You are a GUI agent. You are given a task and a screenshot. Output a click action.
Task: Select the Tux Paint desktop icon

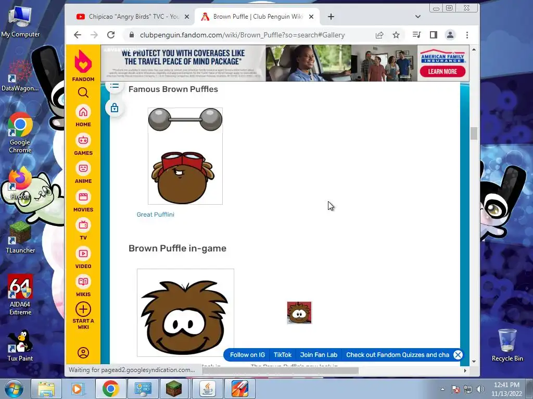(x=20, y=345)
